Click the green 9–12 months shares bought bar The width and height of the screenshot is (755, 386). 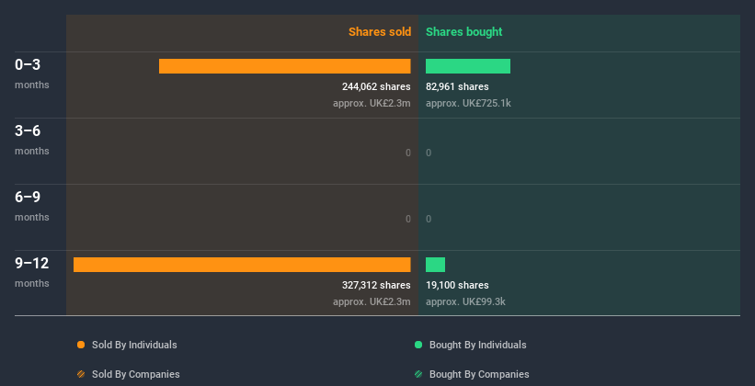click(435, 265)
